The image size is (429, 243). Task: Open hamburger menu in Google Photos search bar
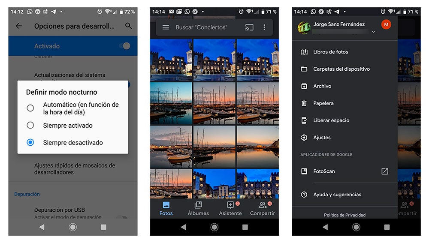[x=166, y=27]
